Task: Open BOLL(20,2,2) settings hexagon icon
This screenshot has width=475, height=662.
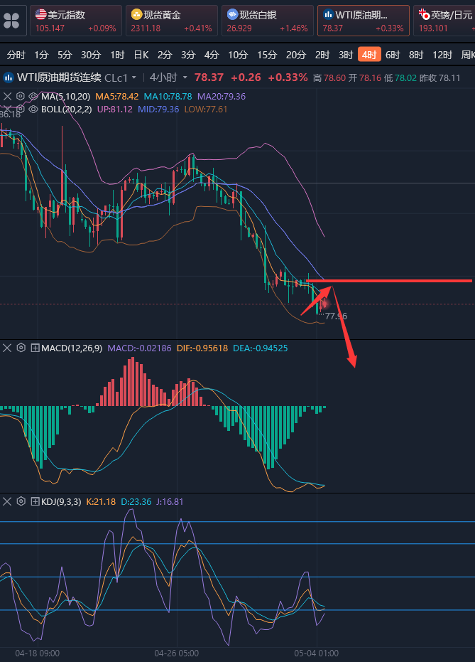Action: click(20, 110)
